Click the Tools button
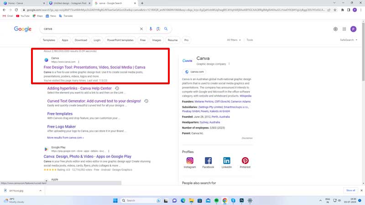Viewport: 365px width, 205px height. pyautogui.click(x=250, y=40)
